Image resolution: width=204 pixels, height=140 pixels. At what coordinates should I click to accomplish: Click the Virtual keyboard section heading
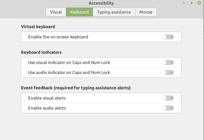(38, 27)
